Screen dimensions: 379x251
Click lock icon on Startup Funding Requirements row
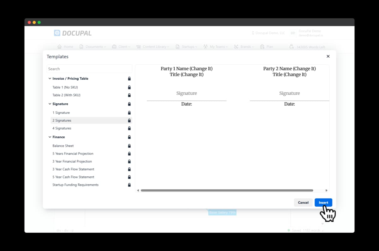point(129,185)
